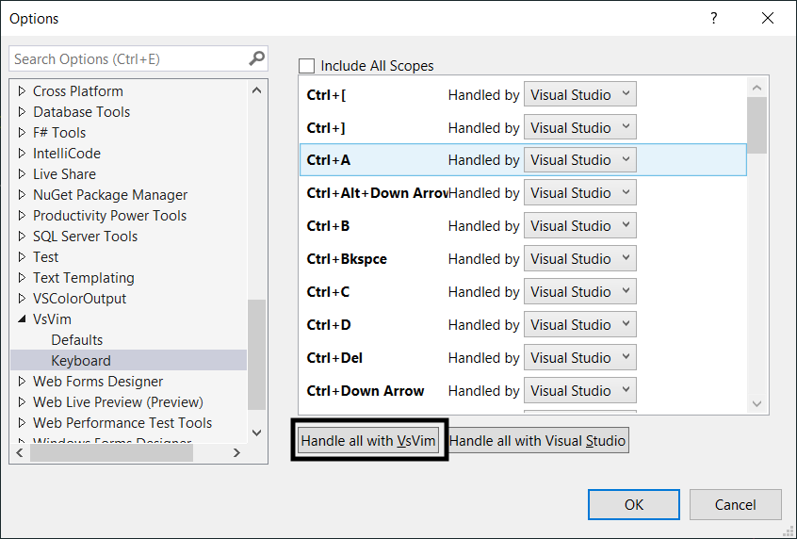This screenshot has height=539, width=797.
Task: Select the Ctrl+Bkspce key binding text
Action: [x=347, y=259]
